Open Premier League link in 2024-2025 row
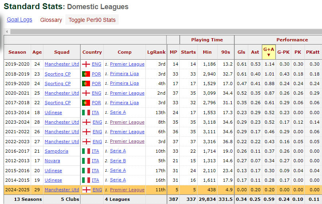 tap(127, 190)
